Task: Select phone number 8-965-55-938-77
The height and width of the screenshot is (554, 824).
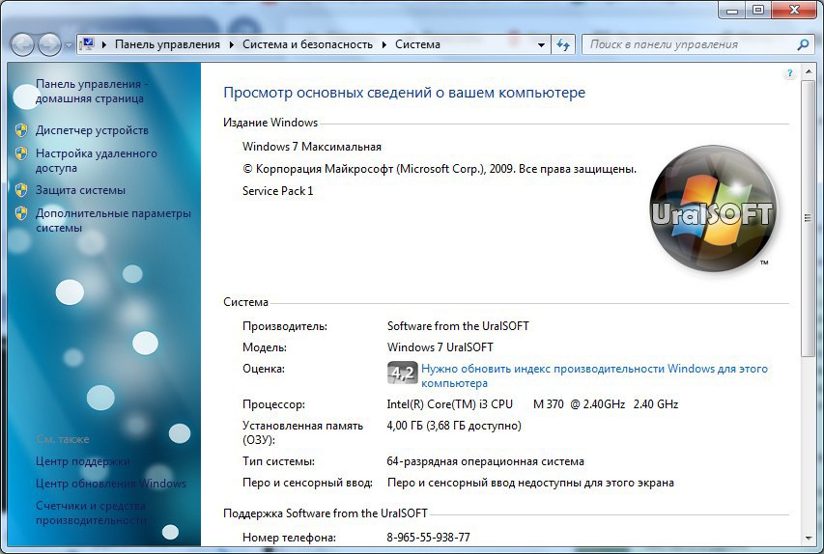Action: (428, 538)
